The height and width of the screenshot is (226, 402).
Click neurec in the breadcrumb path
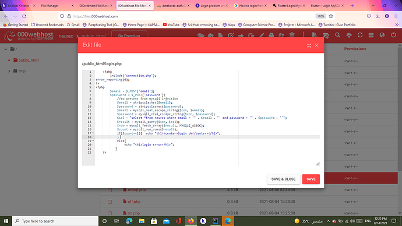(66, 36)
